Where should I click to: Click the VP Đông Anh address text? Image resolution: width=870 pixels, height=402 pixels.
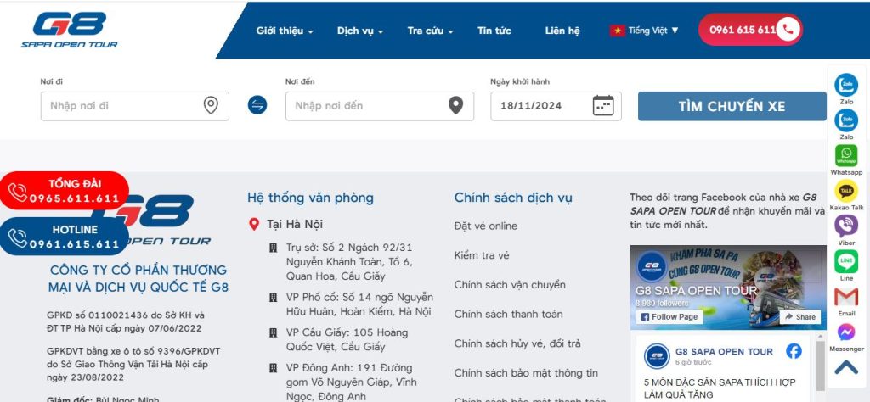[x=351, y=382]
